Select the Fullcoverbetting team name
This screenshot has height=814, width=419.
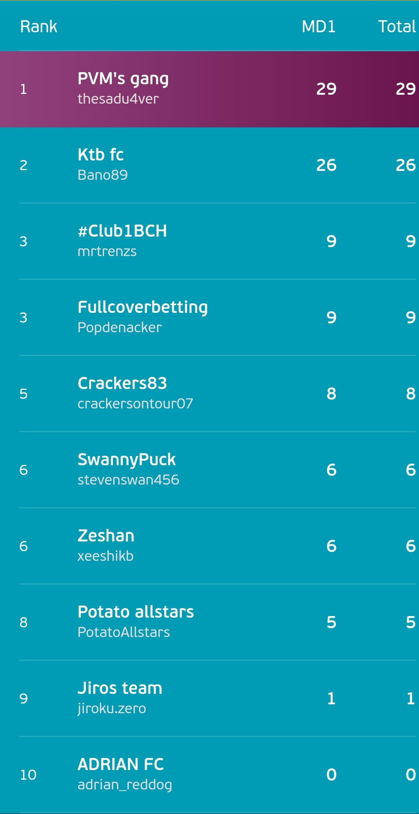click(143, 307)
